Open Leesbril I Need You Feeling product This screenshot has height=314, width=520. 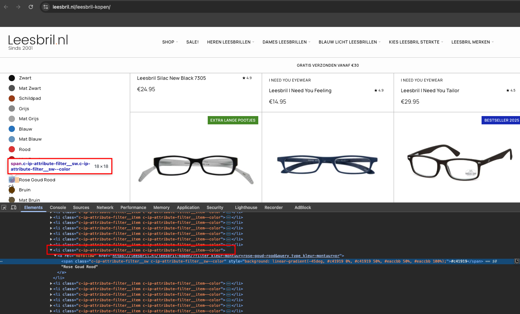tap(300, 91)
